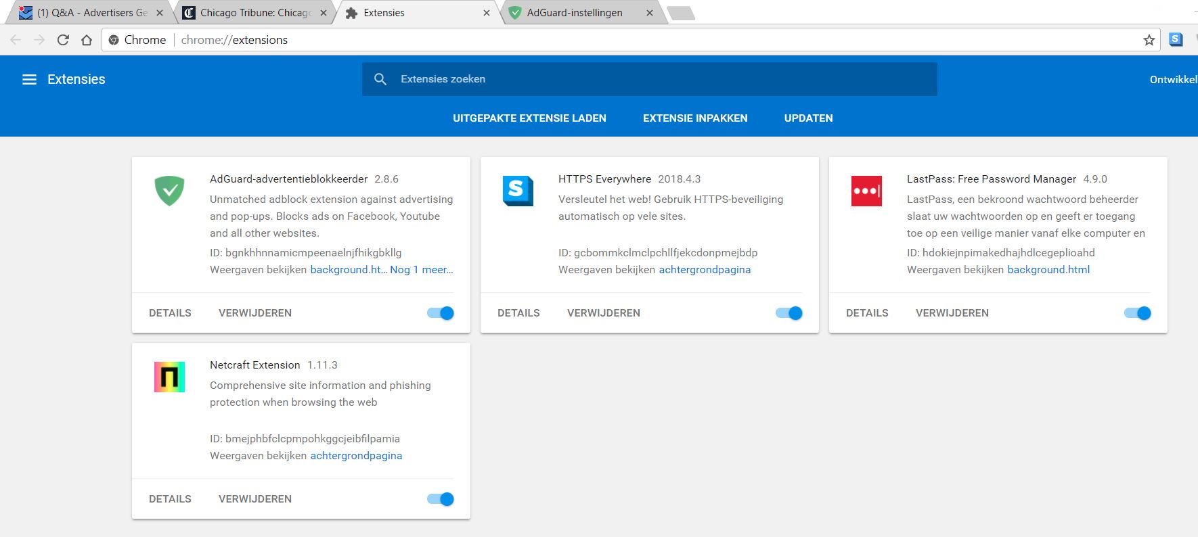
Task: Open Details for Netcraft Extension
Action: [170, 499]
